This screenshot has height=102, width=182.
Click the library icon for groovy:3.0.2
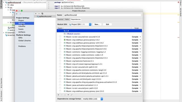click(x=65, y=40)
